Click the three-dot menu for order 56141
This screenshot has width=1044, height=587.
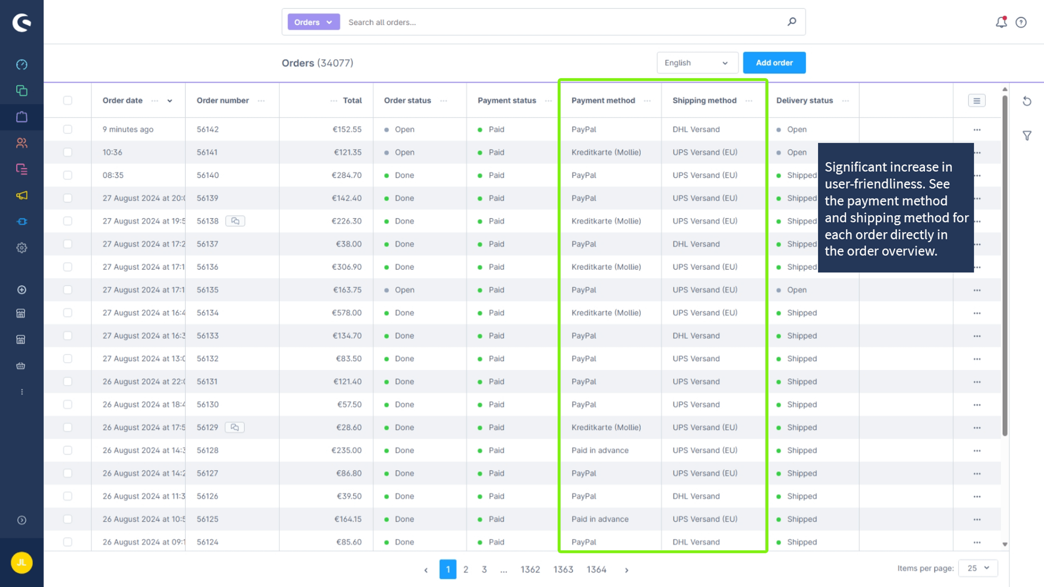[x=977, y=151]
